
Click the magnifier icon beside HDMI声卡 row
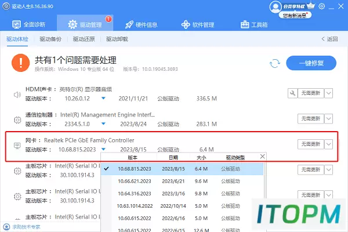[x=292, y=93]
